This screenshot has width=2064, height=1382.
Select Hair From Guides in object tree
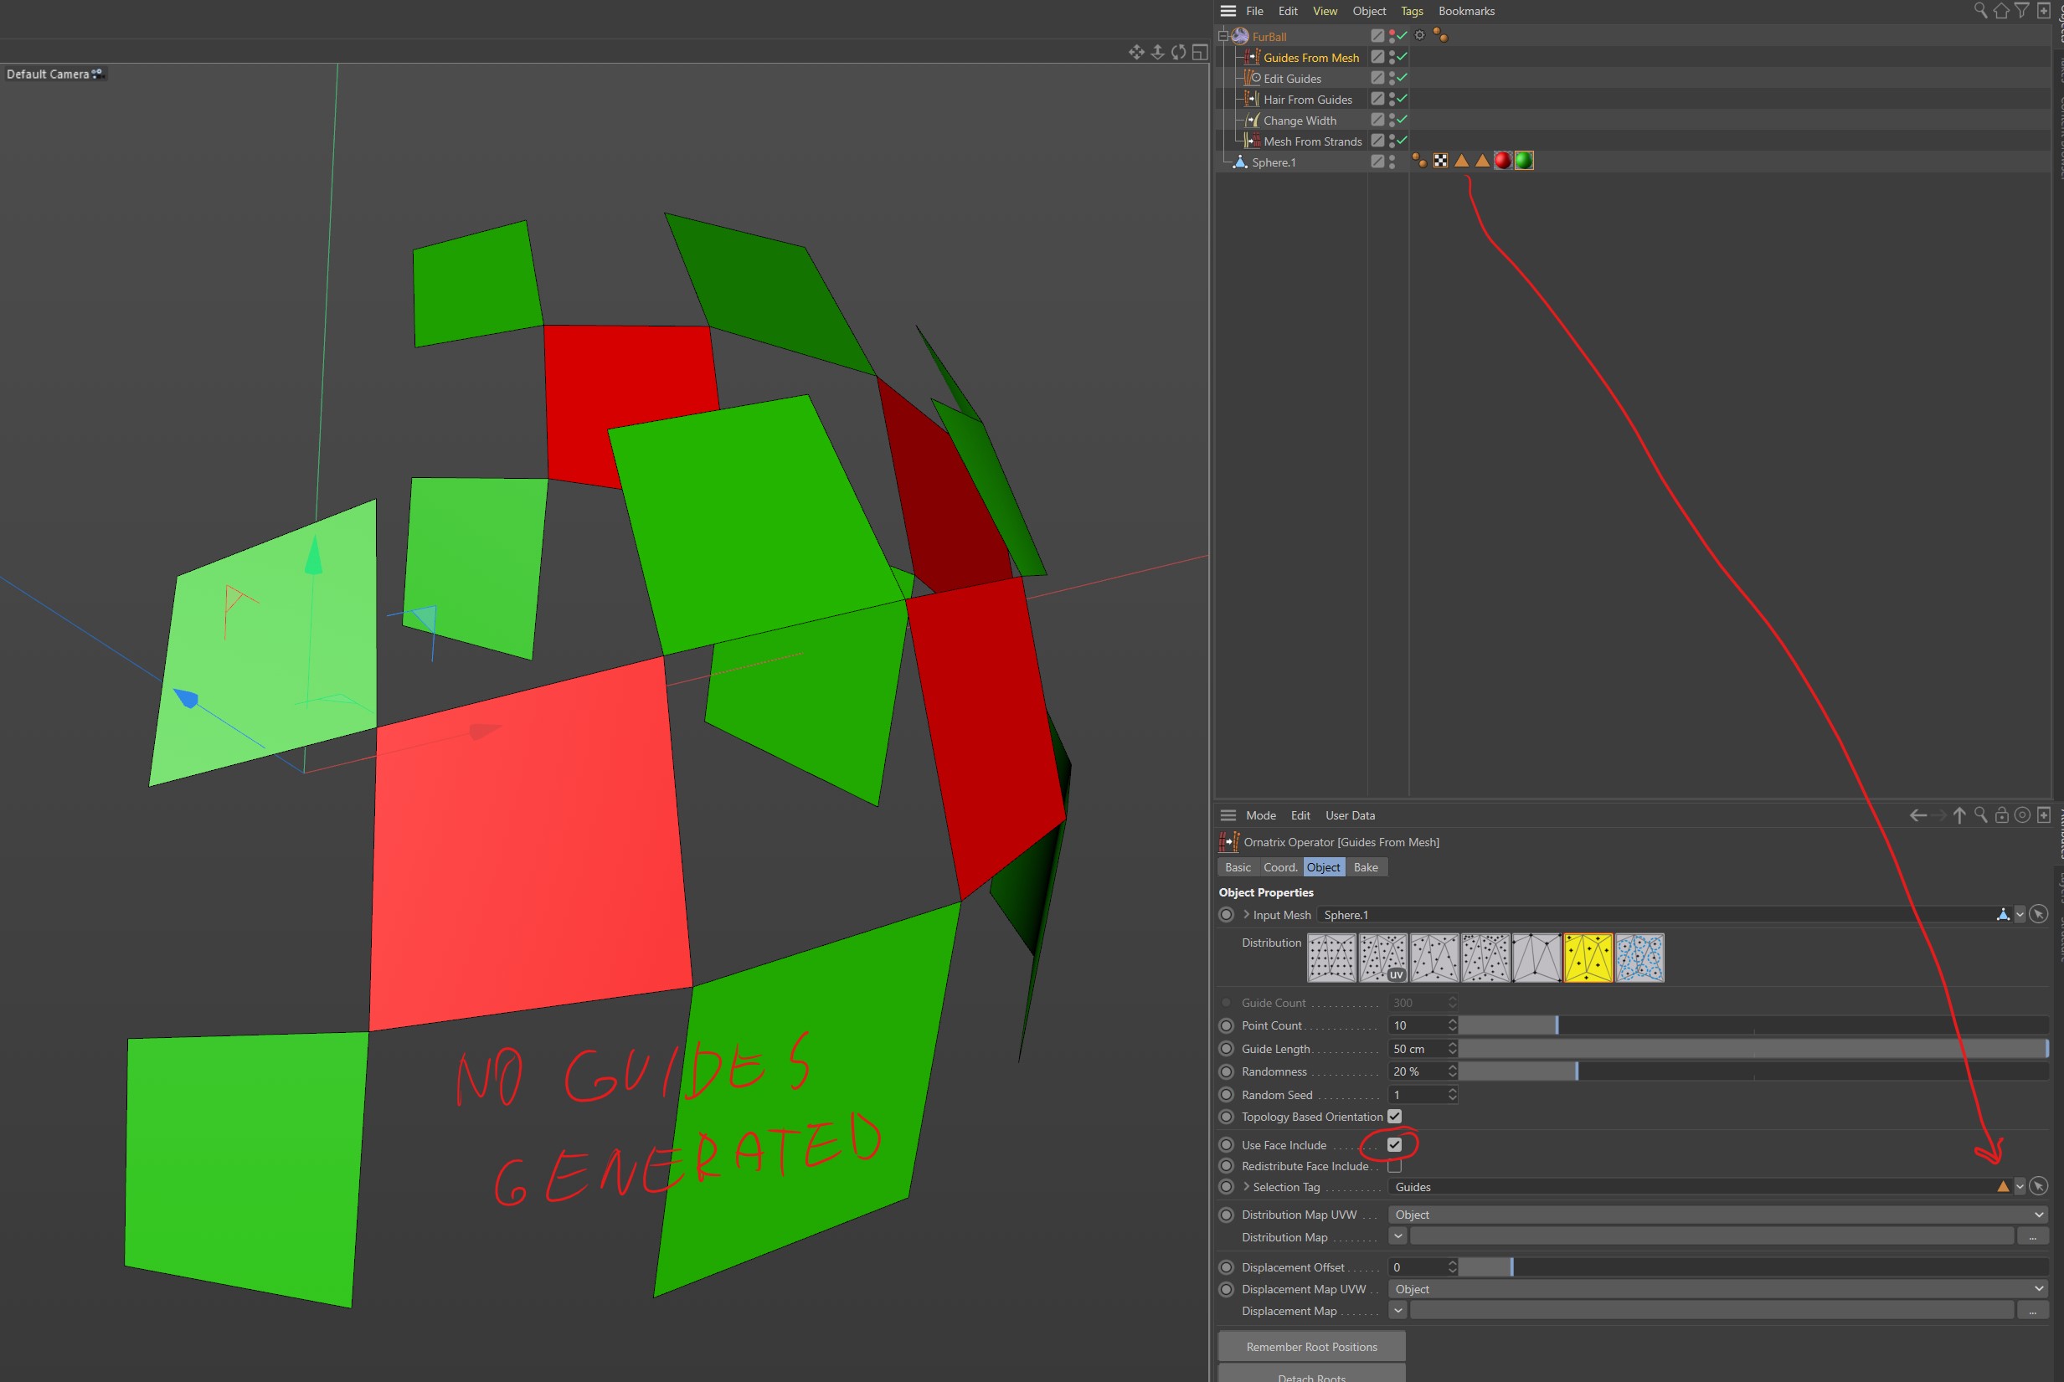pos(1306,100)
